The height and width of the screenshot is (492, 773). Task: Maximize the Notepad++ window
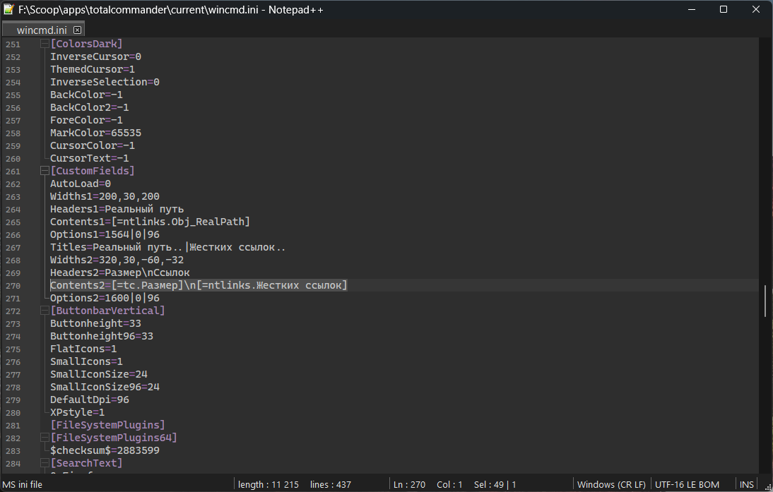[x=724, y=9]
